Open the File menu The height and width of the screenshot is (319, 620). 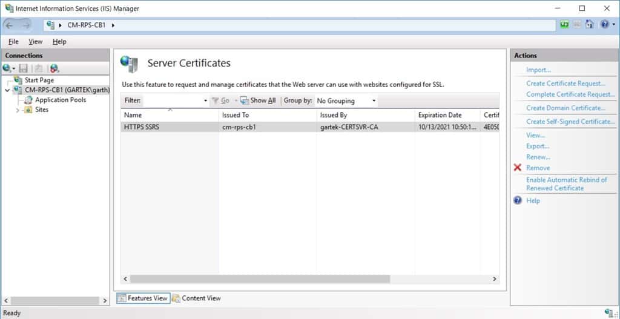pos(13,42)
